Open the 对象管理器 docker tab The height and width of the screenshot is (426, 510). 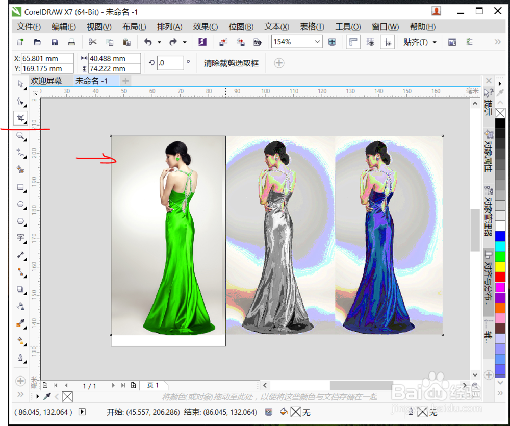pos(489,211)
